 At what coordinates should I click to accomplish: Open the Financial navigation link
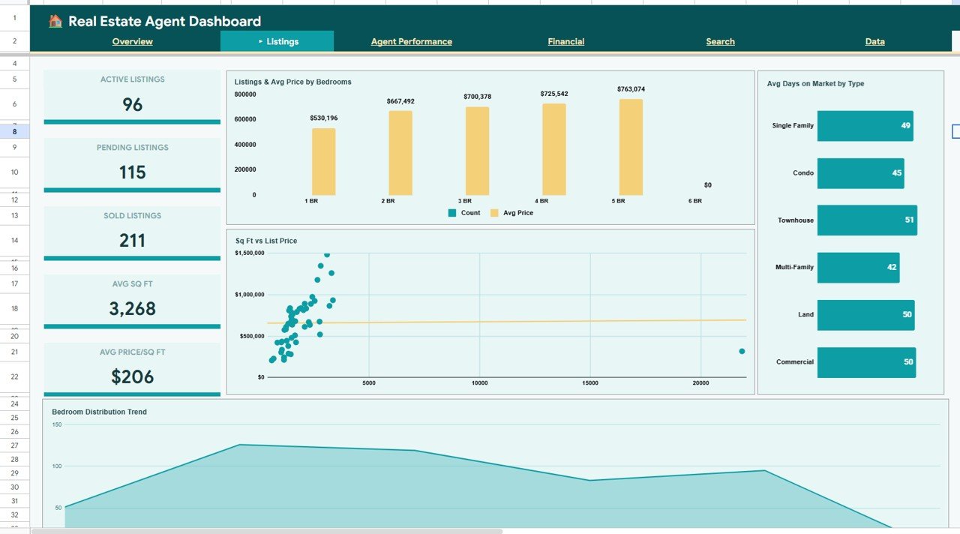565,41
